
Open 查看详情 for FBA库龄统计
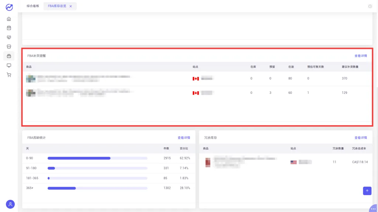tap(184, 138)
